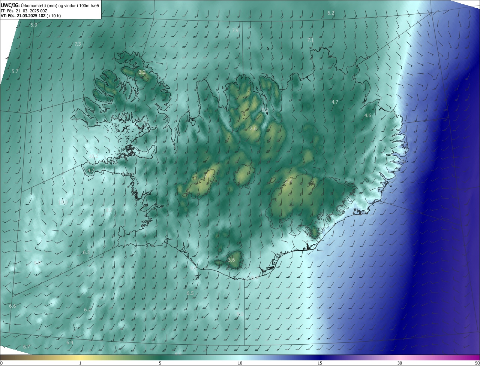Click the valid time "VT: Fös. 21.03.2025 10Z (+10 h)"
This screenshot has height=366, width=480.
(31, 16)
